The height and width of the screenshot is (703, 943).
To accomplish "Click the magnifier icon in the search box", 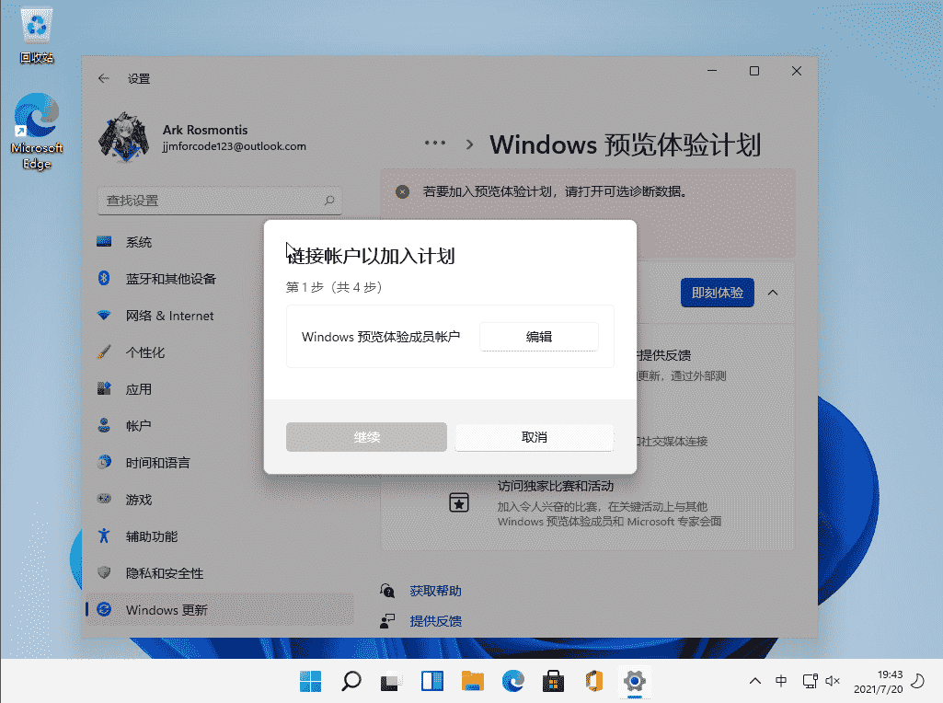I will 329,201.
